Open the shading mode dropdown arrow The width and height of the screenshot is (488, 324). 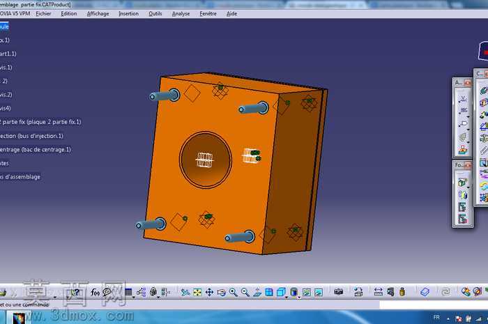[299, 298]
